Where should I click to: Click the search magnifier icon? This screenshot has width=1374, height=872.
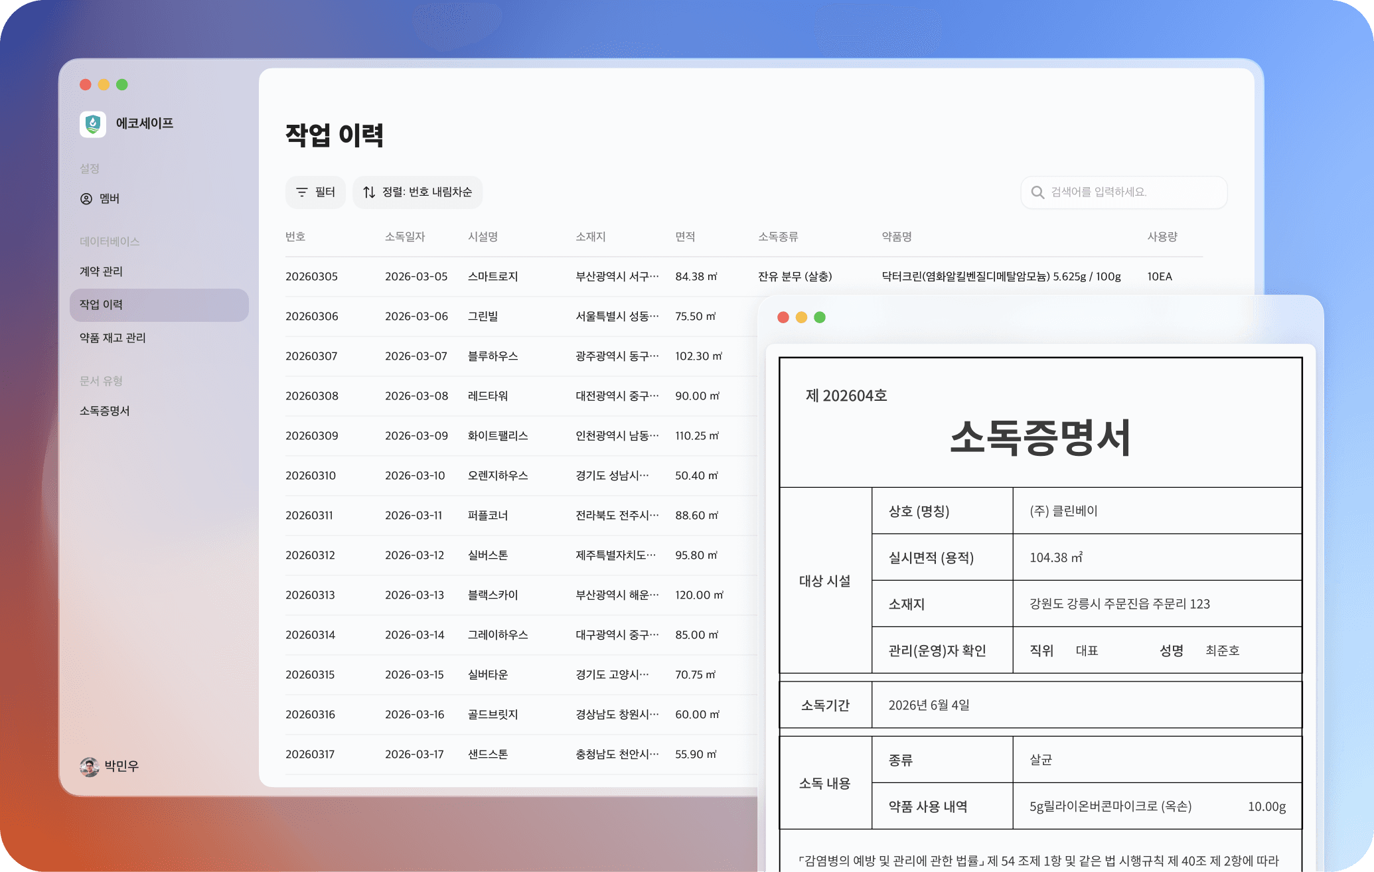[1037, 192]
